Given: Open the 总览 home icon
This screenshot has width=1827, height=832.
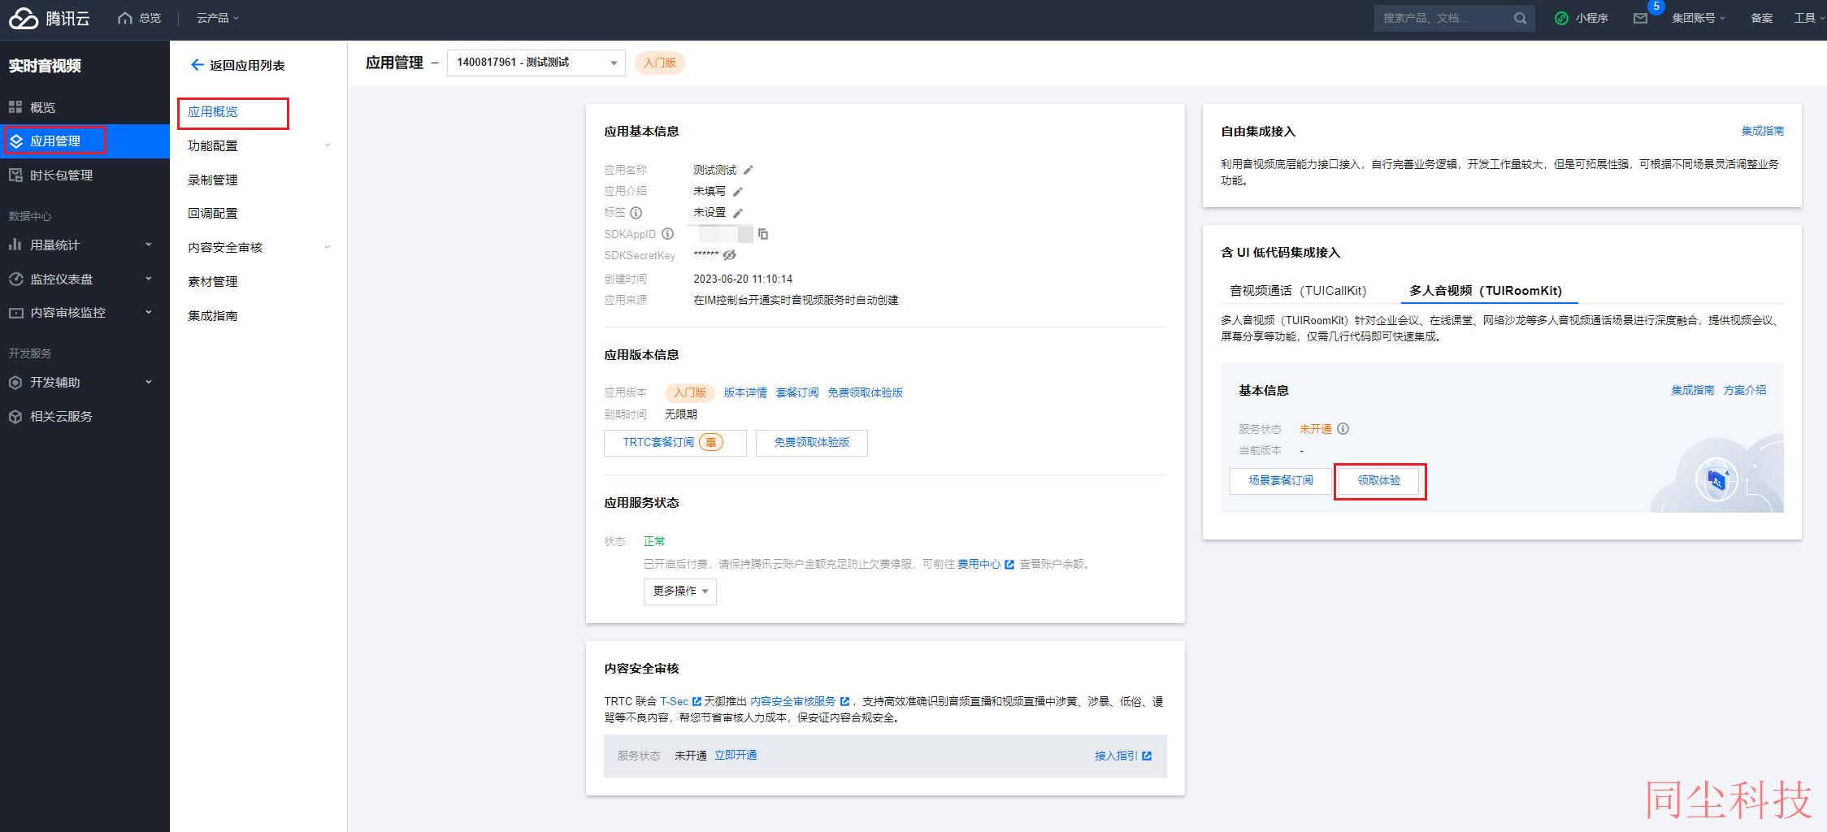Looking at the screenshot, I should tap(124, 18).
